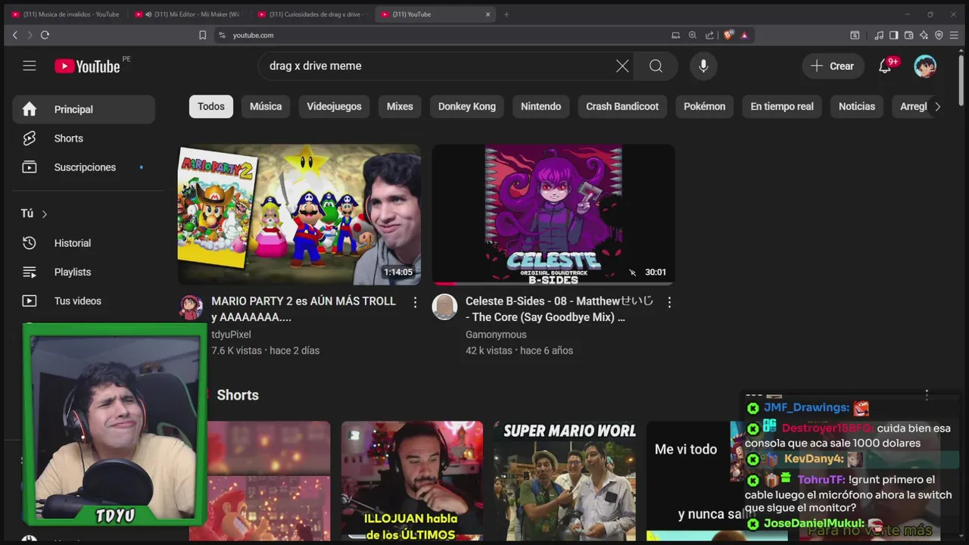Viewport: 969px width, 545px height.
Task: Open a new browser tab
Action: tap(506, 14)
